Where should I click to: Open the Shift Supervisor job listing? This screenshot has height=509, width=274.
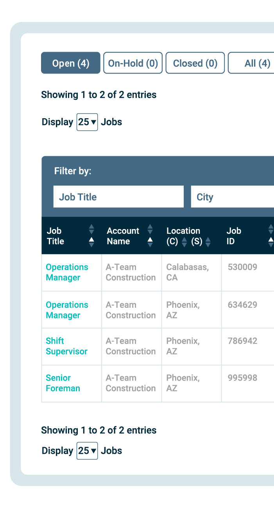(x=66, y=346)
